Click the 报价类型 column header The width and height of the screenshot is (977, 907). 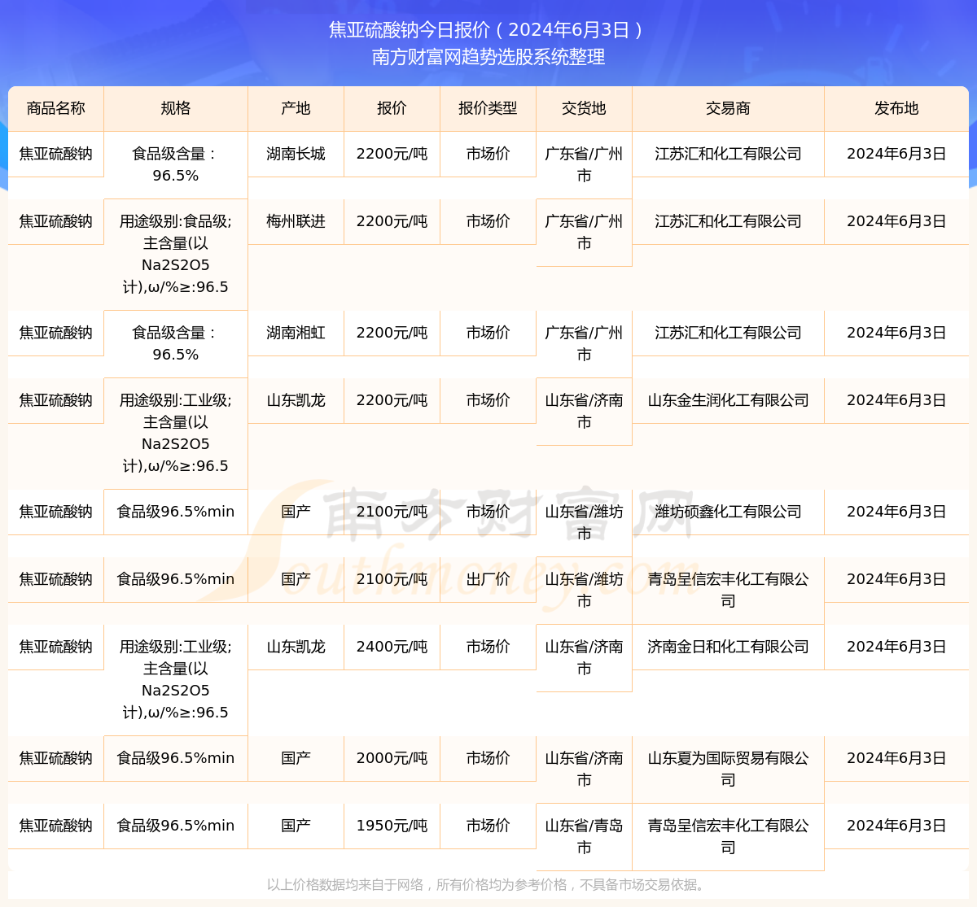tap(488, 108)
